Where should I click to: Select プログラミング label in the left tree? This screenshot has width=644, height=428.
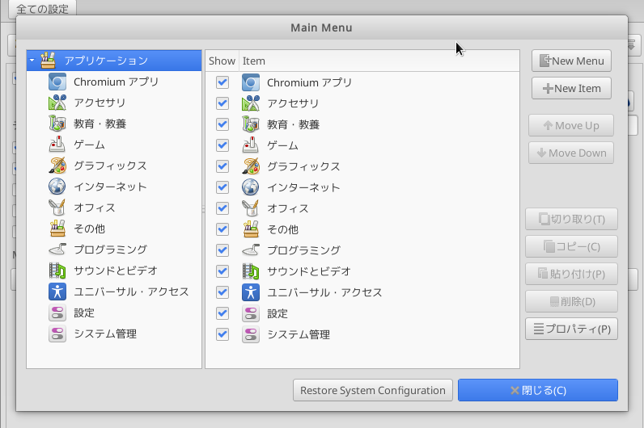point(111,250)
